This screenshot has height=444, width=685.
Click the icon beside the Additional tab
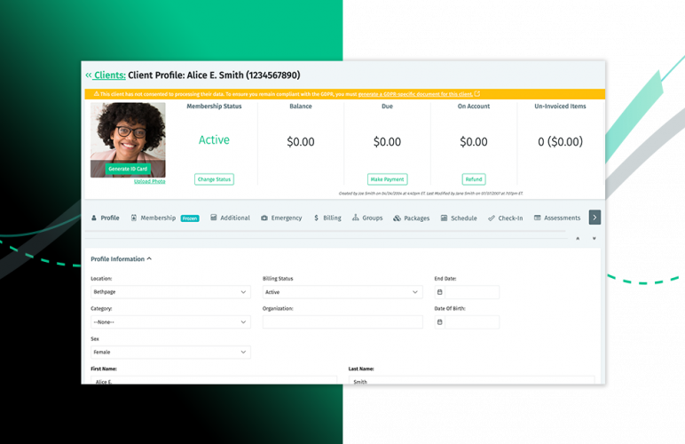(214, 218)
